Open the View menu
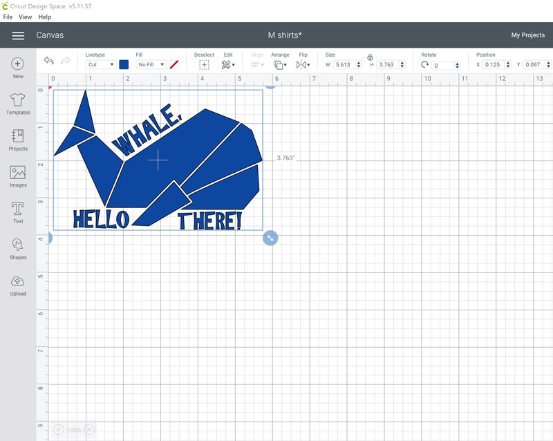553x441 pixels. tap(25, 17)
